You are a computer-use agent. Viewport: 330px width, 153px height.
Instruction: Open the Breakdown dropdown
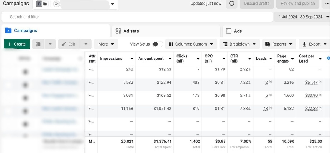click(x=240, y=44)
